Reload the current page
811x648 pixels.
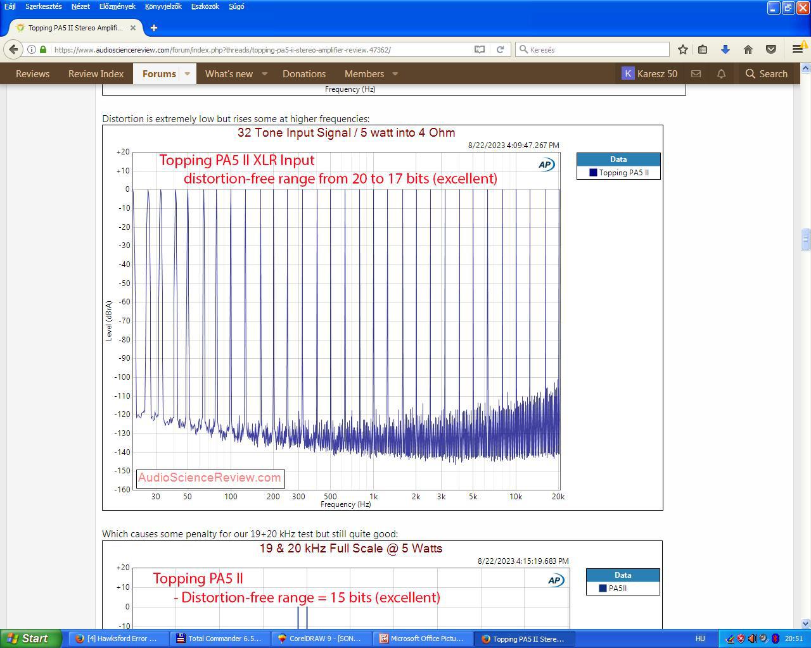pyautogui.click(x=500, y=49)
